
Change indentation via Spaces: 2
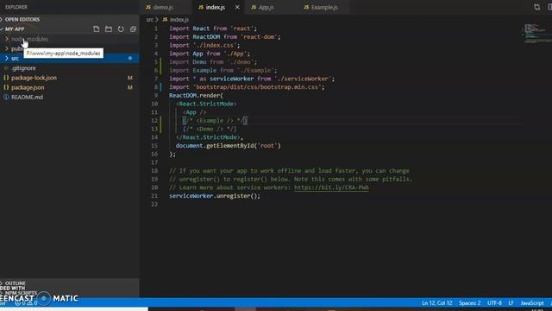pyautogui.click(x=469, y=303)
